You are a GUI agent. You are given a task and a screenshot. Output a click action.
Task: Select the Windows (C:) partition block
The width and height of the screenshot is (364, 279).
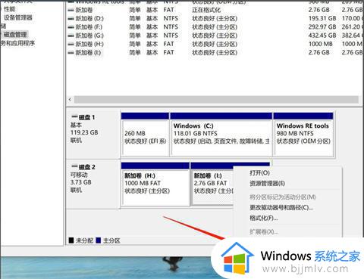point(221,135)
